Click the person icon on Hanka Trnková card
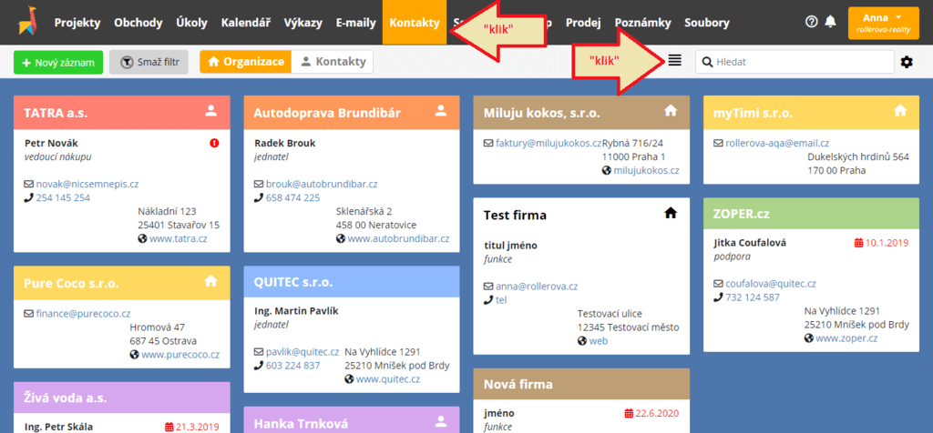The height and width of the screenshot is (433, 933). click(440, 421)
